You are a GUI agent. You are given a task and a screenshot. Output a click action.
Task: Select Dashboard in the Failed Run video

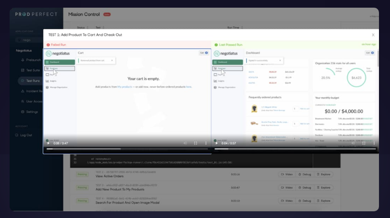59,62
